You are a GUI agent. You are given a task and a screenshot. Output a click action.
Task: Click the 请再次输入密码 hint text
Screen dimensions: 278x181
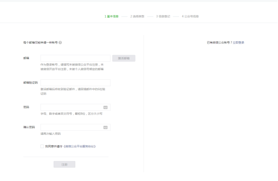[x=51, y=133]
